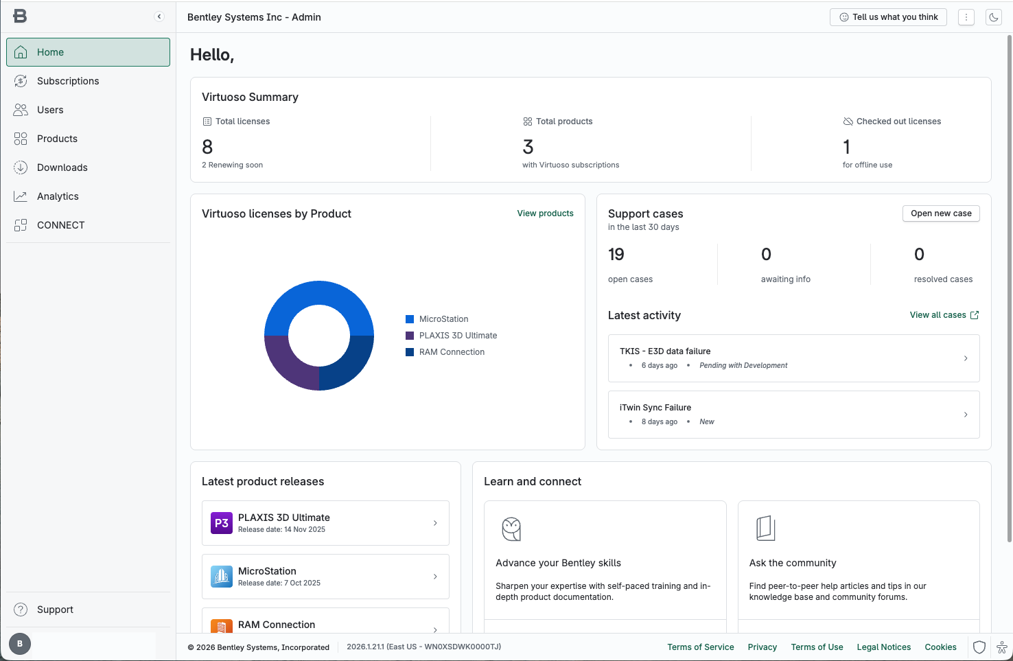Open the Legal Notices footer link
The image size is (1013, 661).
[x=883, y=647]
